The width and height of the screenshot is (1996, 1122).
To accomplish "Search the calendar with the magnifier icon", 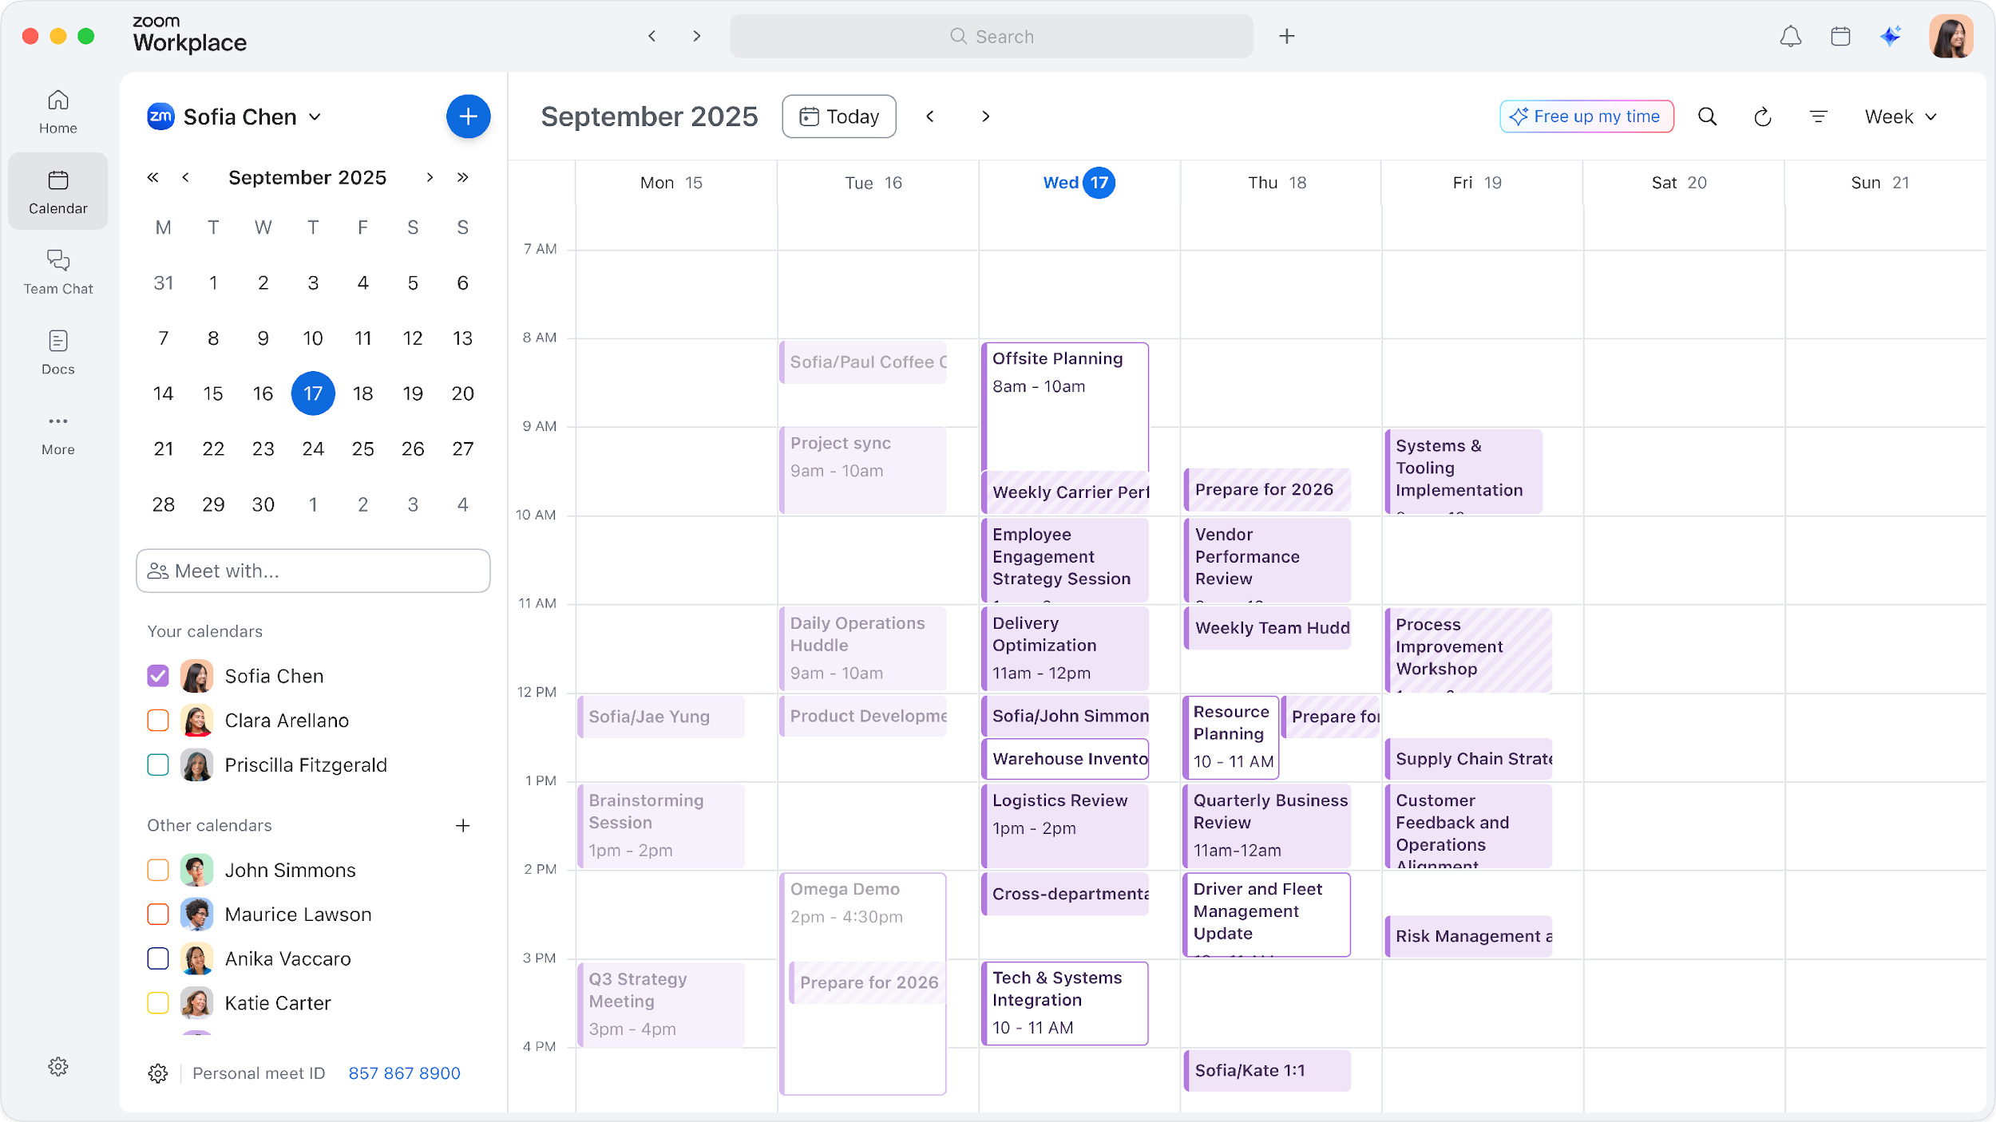I will point(1707,117).
